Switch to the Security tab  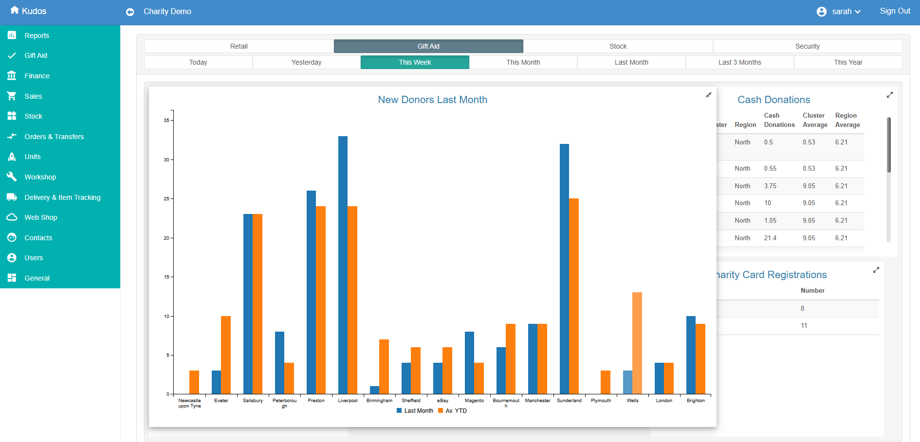[807, 46]
